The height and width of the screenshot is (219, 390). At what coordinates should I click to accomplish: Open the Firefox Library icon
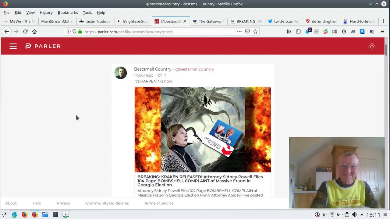coord(289,32)
